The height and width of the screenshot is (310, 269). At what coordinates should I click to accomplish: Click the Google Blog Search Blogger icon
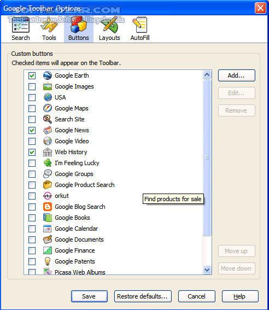[48, 207]
